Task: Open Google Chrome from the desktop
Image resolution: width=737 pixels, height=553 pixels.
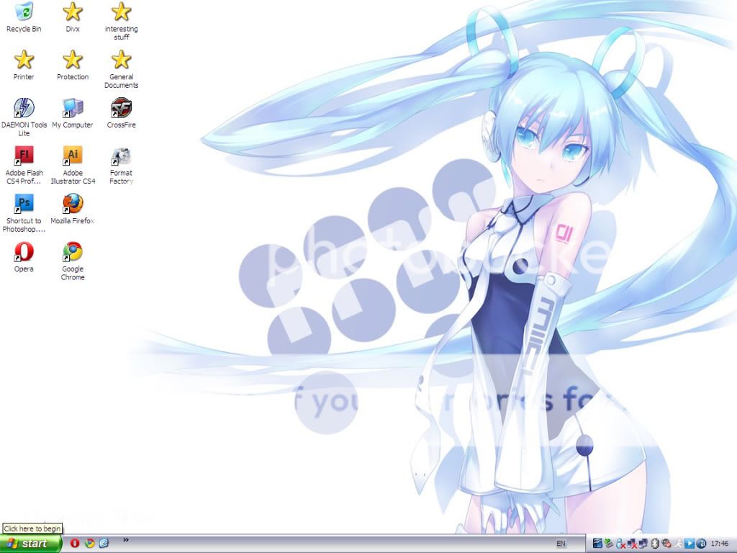Action: [72, 252]
